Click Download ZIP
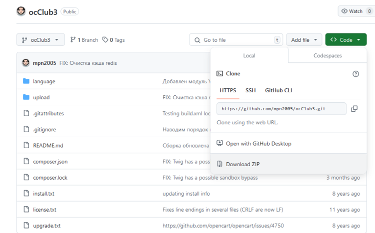 (242, 164)
